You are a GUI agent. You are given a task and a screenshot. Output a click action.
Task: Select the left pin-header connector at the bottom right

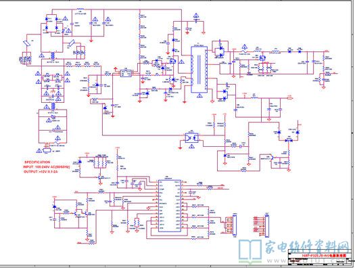(x=235, y=226)
